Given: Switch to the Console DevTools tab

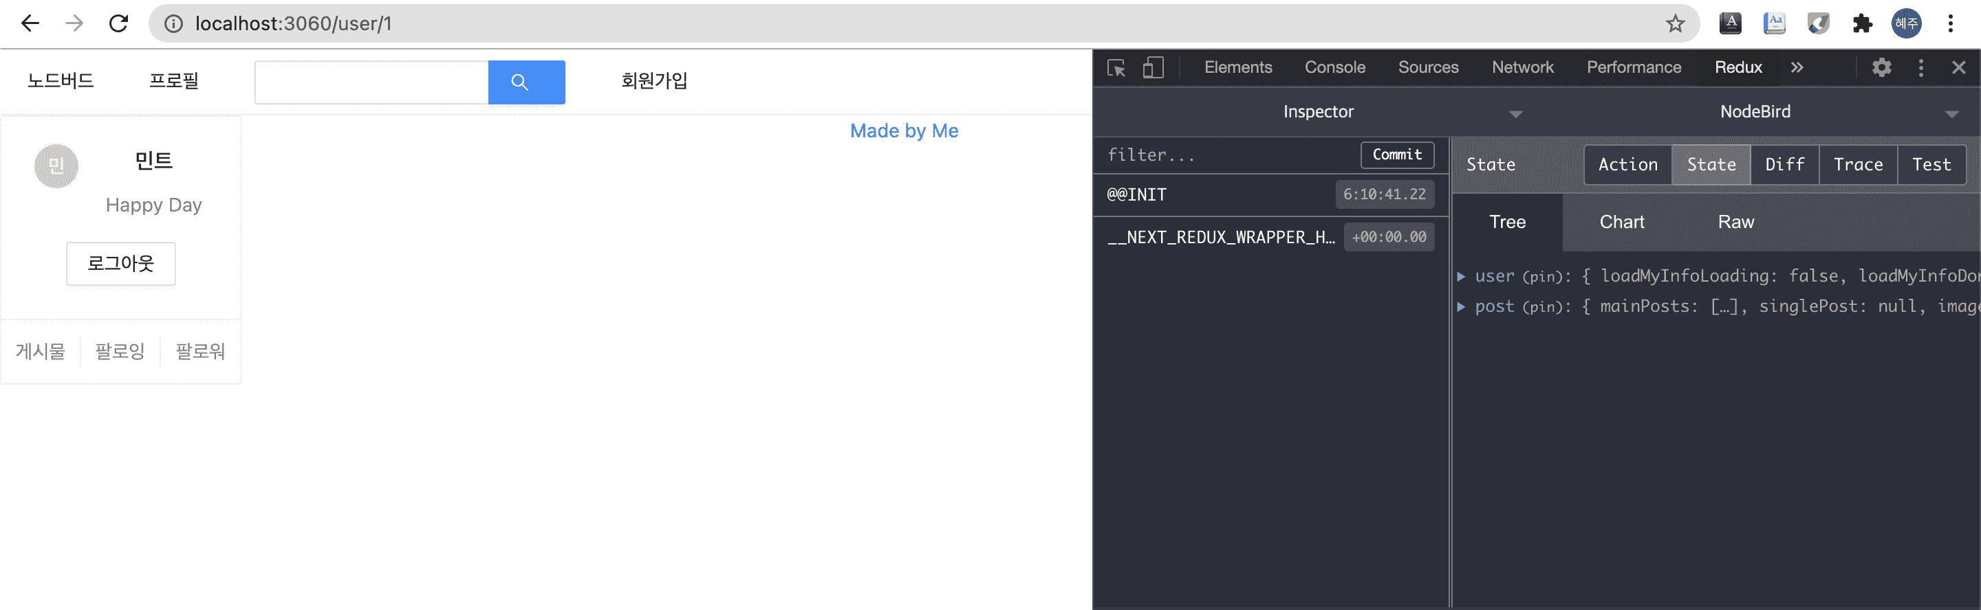Looking at the screenshot, I should 1335,67.
